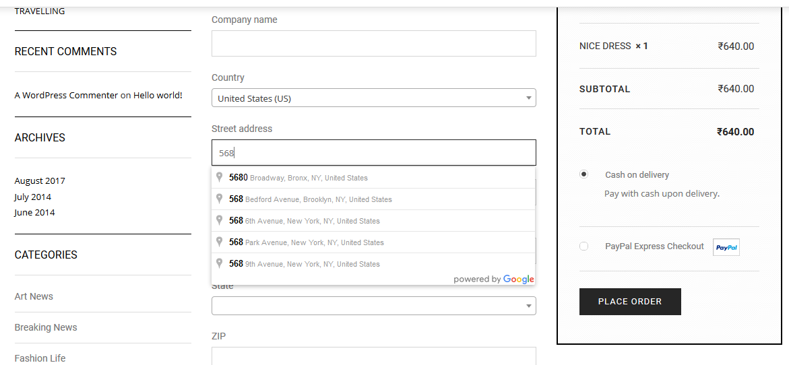789x365 pixels.
Task: Click the powered by Google logo
Action: tap(494, 279)
